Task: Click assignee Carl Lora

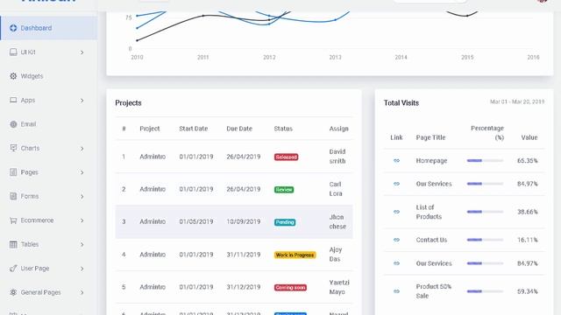Action: (336, 189)
